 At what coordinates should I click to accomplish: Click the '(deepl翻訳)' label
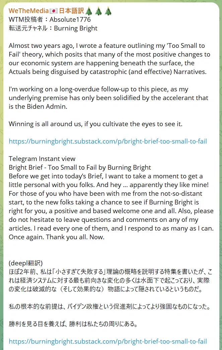click(x=26, y=263)
